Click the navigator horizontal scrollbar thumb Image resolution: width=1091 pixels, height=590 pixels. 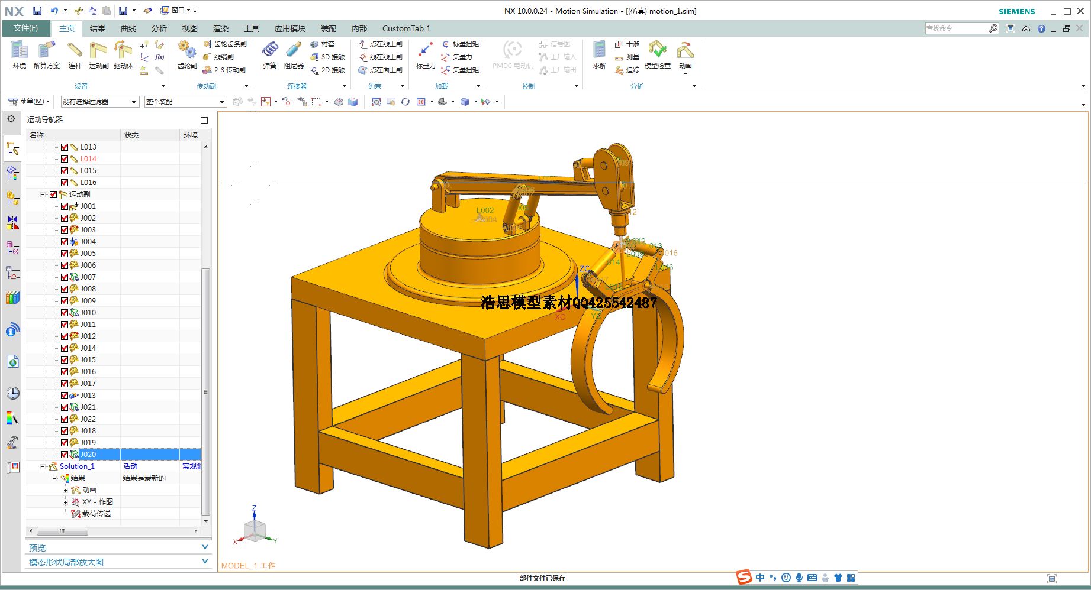(62, 531)
